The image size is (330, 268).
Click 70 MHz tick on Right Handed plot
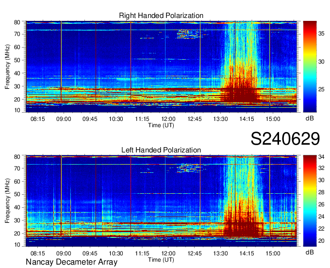pos(17,34)
